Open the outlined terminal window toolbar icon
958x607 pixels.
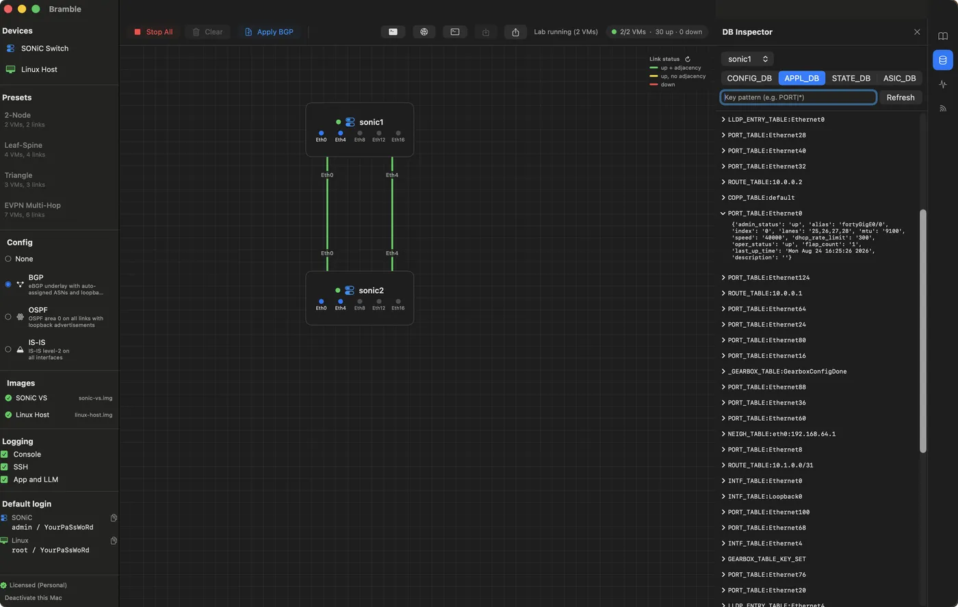point(455,31)
